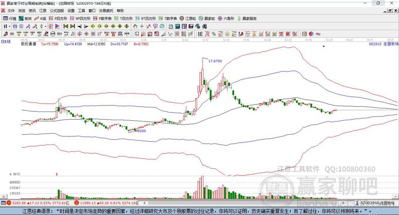Select the zigzag wave line tool
Viewport: 399px width, 215px height.
click(x=170, y=34)
